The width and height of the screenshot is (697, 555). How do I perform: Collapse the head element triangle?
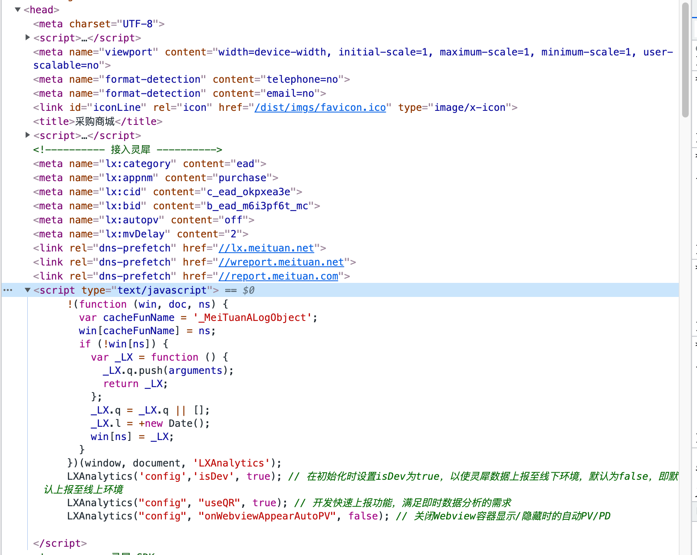(x=18, y=10)
